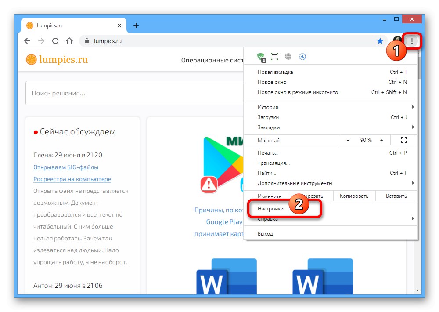Image resolution: width=439 pixels, height=312 pixels.
Task: Reload the page using the refresh icon
Action: pos(55,40)
